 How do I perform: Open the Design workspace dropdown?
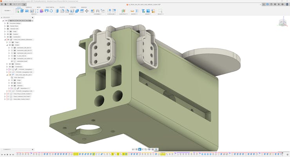coord(7,11)
